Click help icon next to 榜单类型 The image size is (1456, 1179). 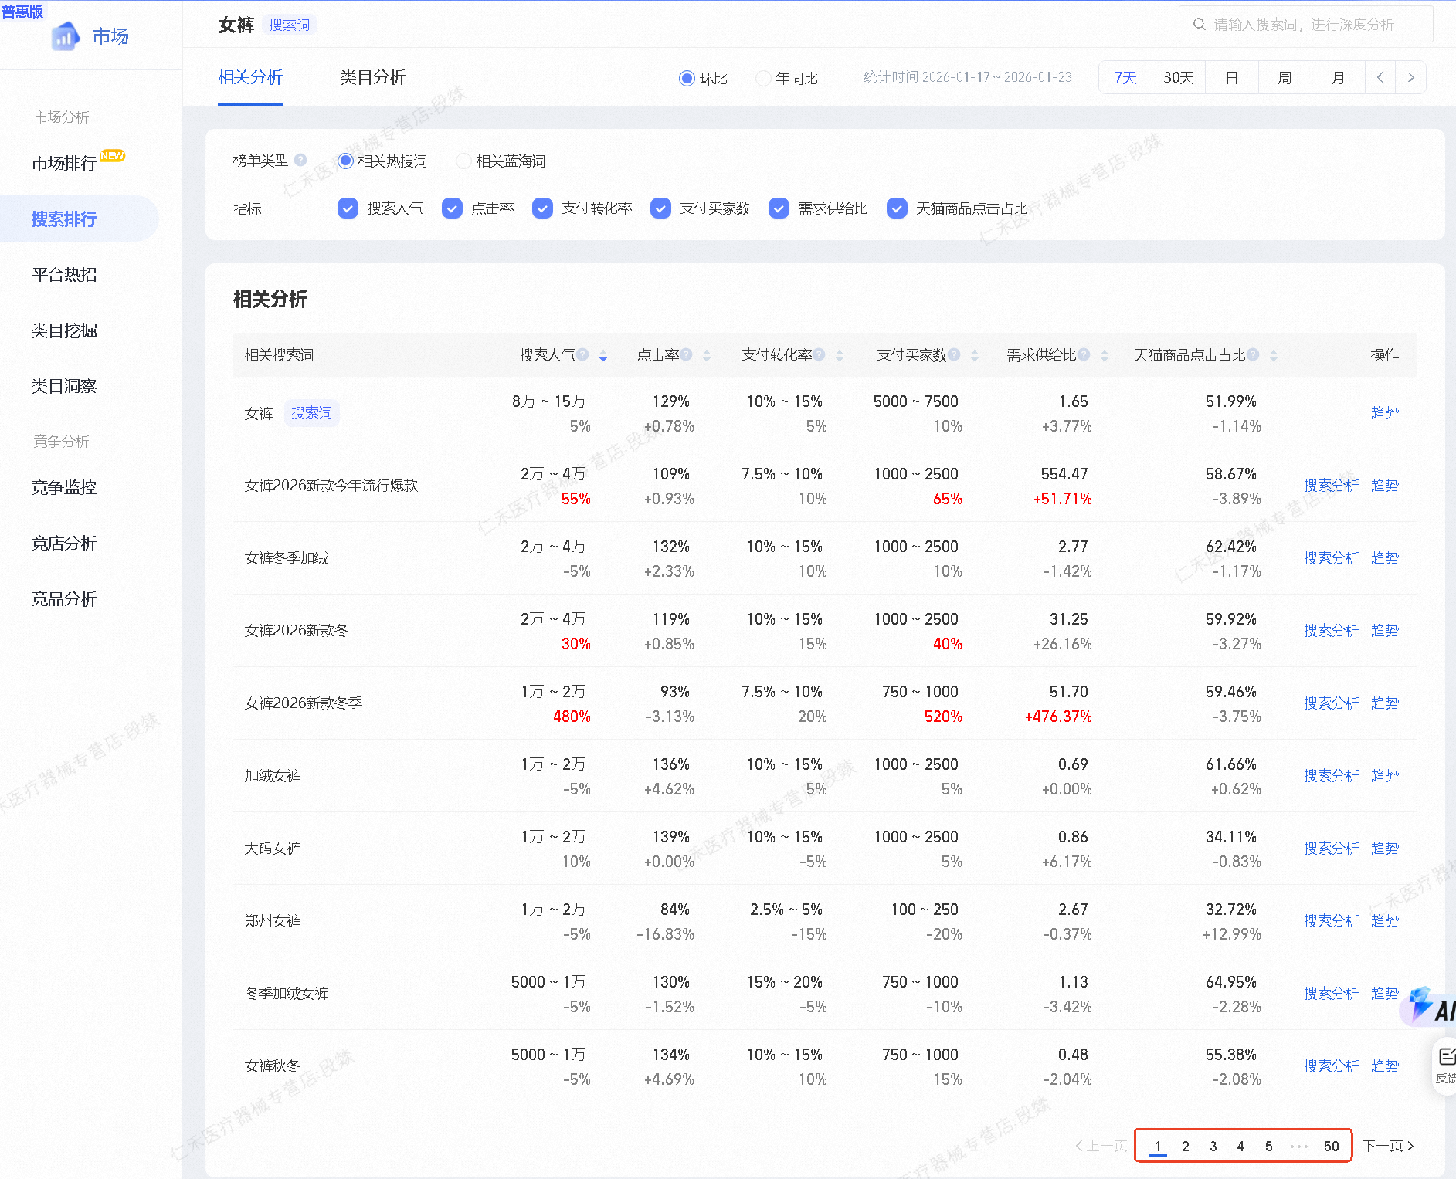[300, 160]
